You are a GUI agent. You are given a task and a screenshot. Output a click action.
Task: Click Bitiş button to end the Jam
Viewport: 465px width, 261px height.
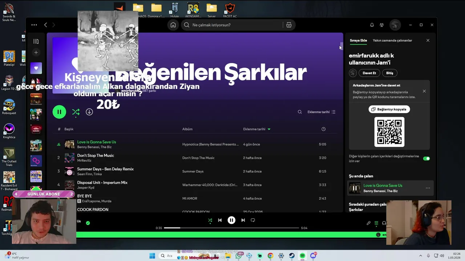[389, 73]
